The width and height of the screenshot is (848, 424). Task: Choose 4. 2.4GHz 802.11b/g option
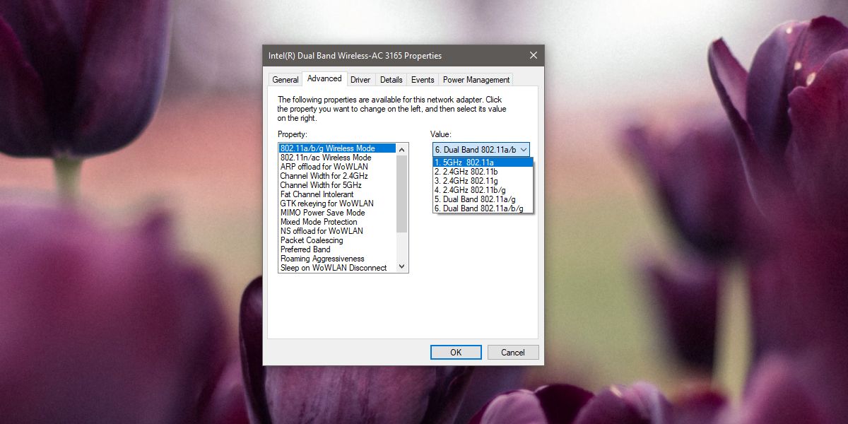[x=483, y=190]
